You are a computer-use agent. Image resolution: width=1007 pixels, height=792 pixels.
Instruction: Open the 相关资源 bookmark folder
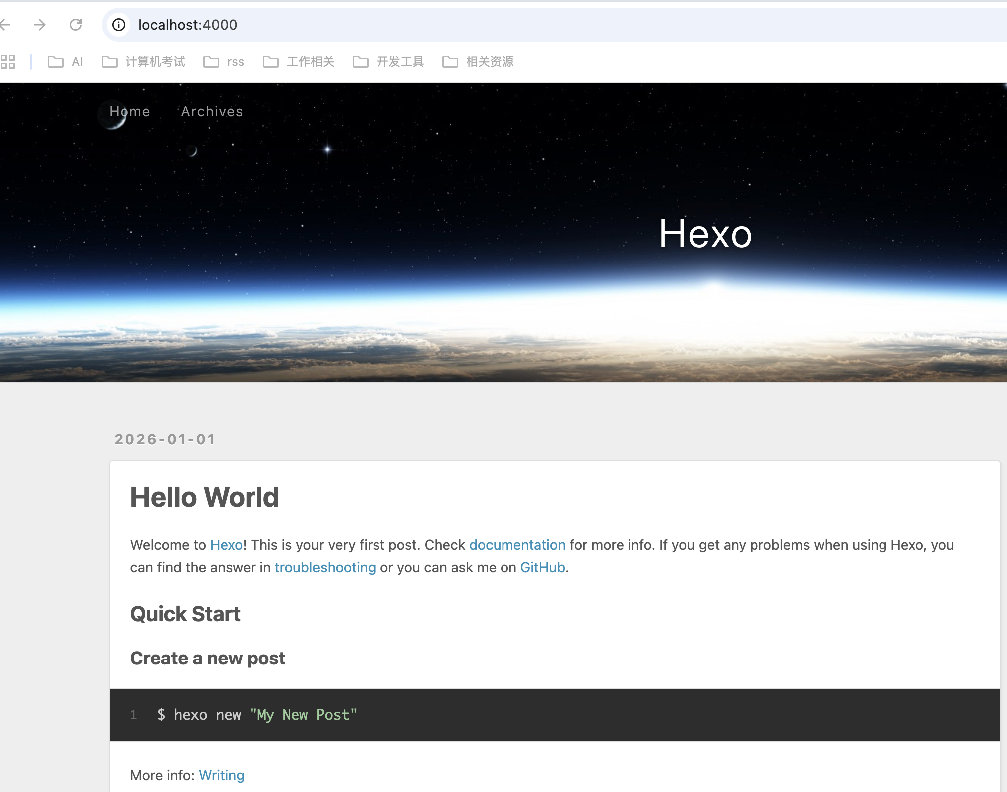pyautogui.click(x=478, y=62)
